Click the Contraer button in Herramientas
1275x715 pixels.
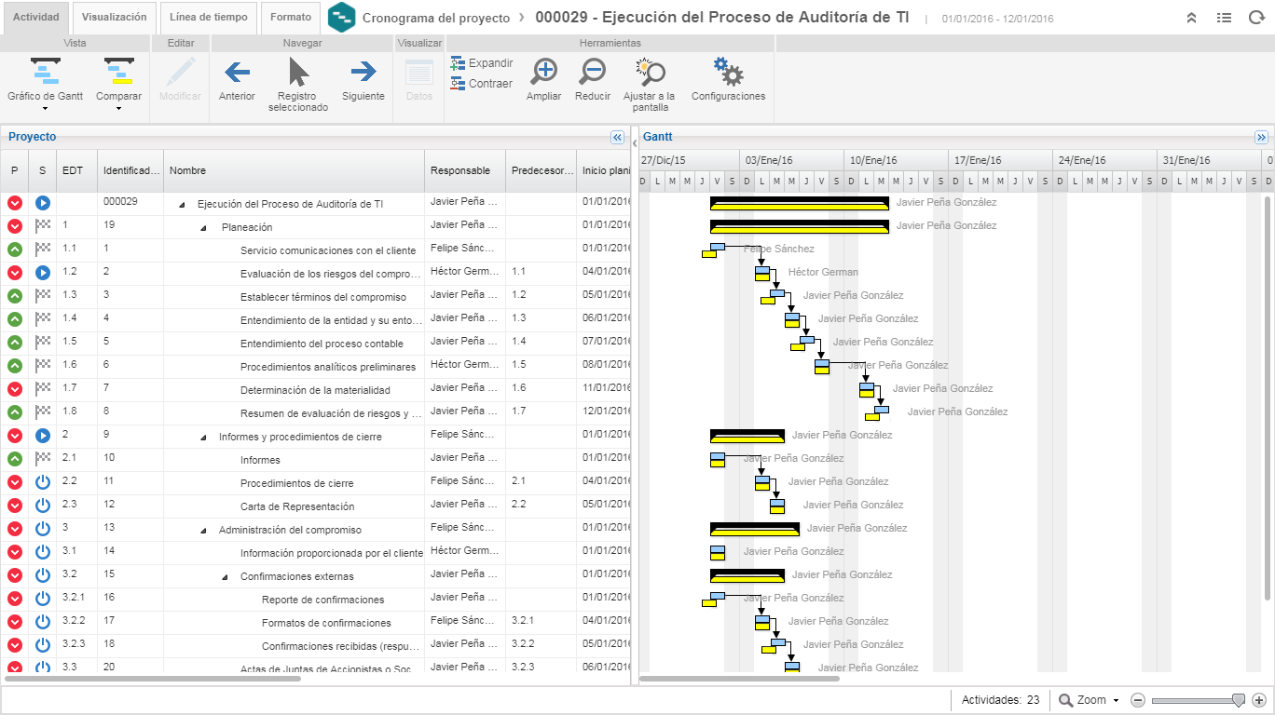click(481, 84)
